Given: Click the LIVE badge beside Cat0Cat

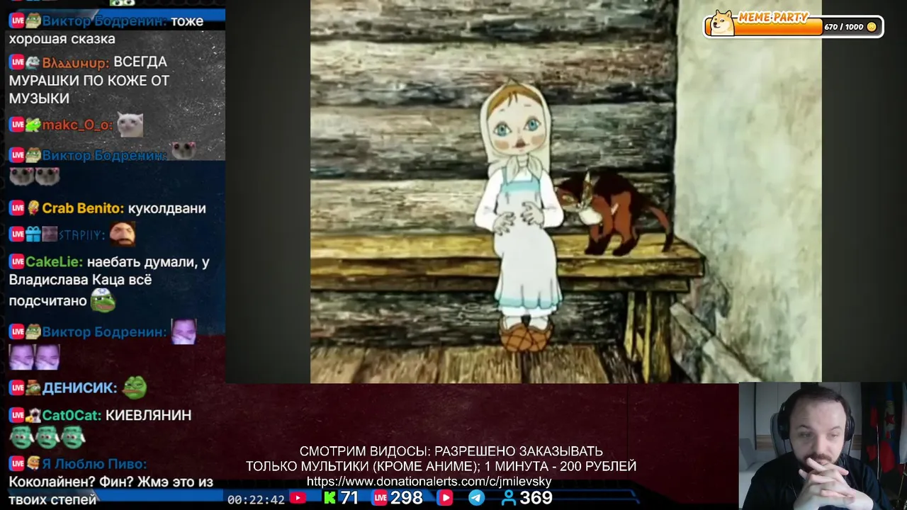Looking at the screenshot, I should coord(17,415).
